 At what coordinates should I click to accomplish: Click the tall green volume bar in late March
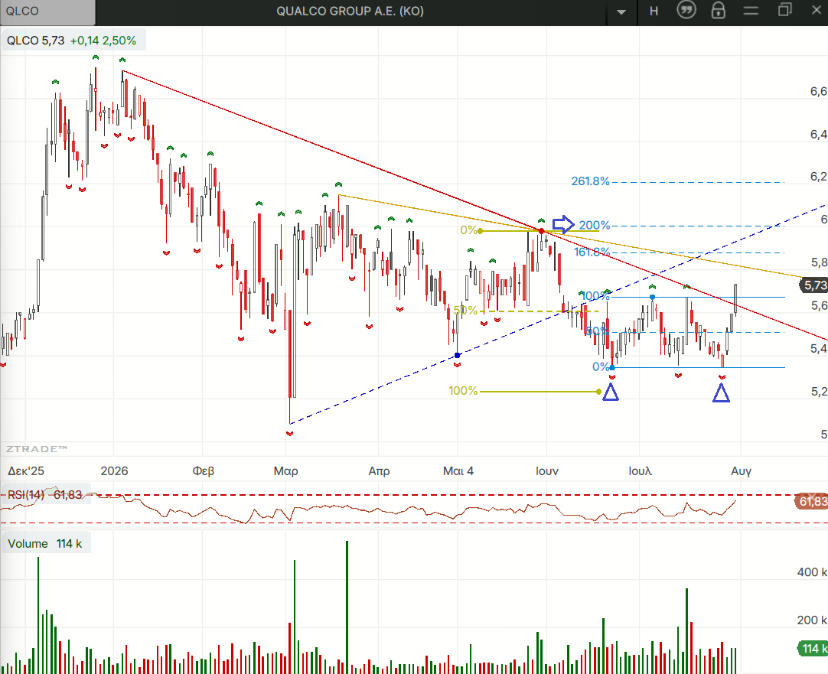pos(347,607)
